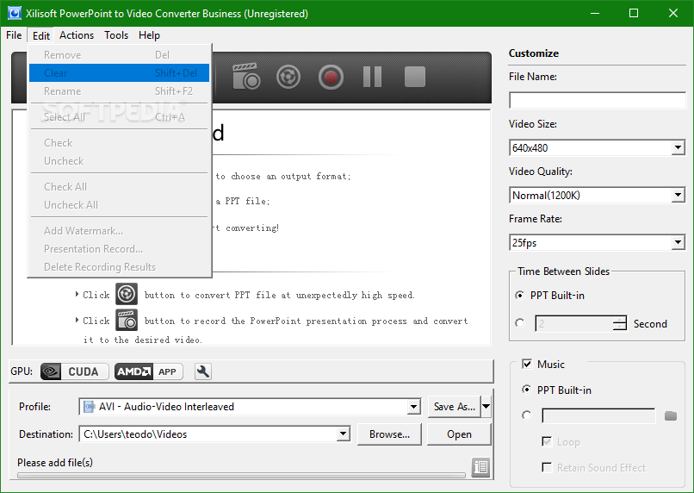Open the Actions menu

(x=77, y=35)
